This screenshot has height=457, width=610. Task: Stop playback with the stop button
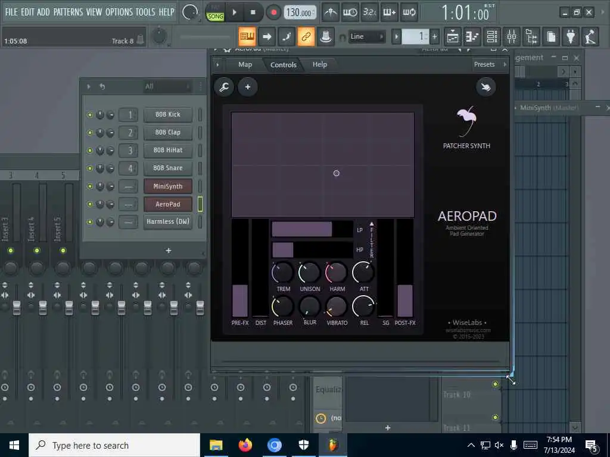click(253, 12)
